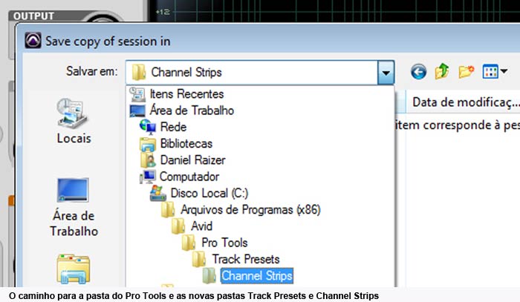Choose Bibliotecas from the location list
This screenshot has height=302, width=520.
pyautogui.click(x=186, y=143)
